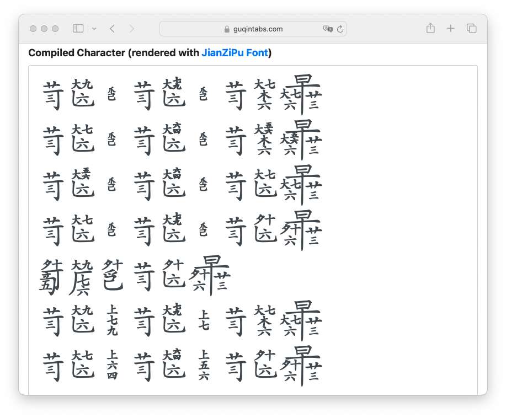
Task: Open the JianZiPu Font link
Action: tap(235, 53)
